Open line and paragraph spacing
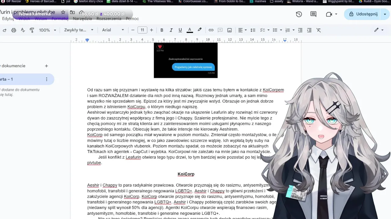The image size is (391, 219). (253, 30)
